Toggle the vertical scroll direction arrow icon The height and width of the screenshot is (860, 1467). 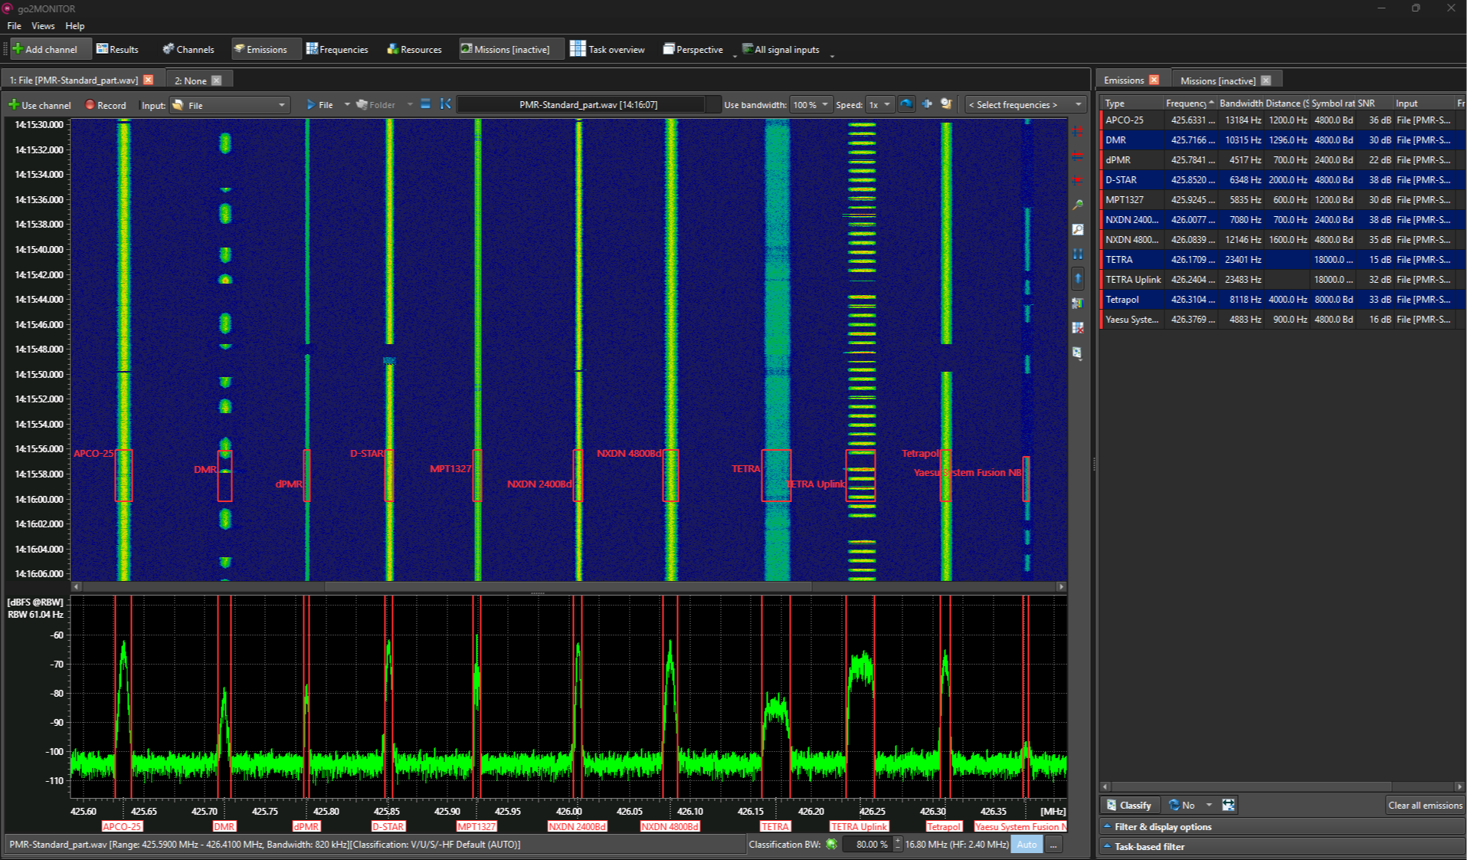click(1078, 278)
